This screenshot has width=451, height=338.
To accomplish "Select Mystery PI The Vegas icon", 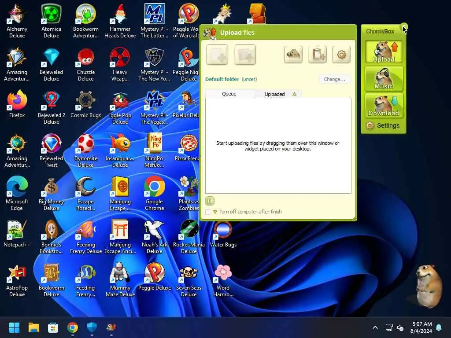I will pyautogui.click(x=154, y=107).
